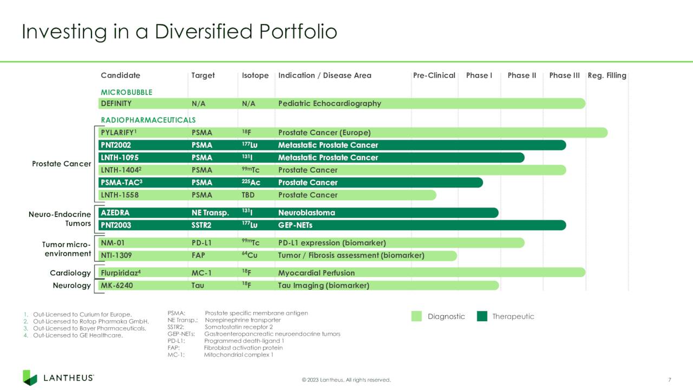Click the 'Prostate Cancer' group label at left

(x=62, y=164)
